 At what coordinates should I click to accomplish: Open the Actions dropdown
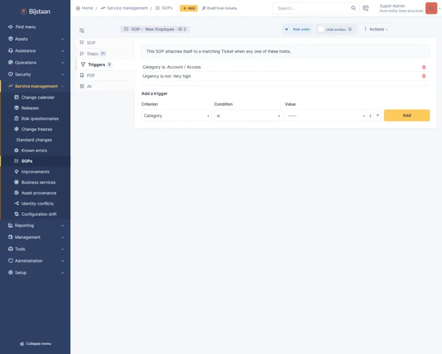[x=376, y=29]
